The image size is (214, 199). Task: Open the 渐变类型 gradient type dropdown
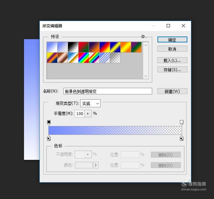90,104
